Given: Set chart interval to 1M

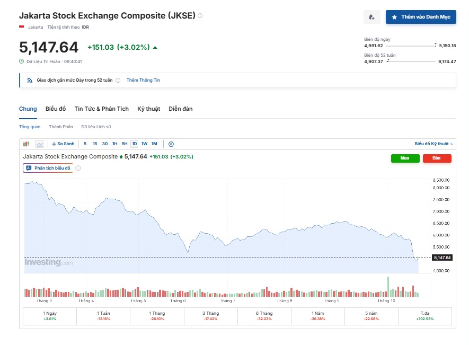Looking at the screenshot, I should coord(154,144).
